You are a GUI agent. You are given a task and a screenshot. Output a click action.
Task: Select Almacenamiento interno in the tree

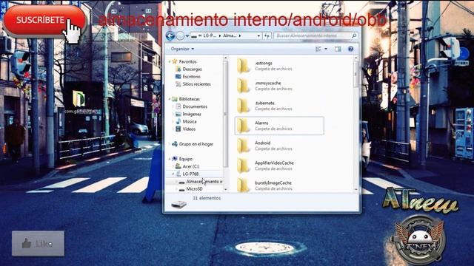coord(204,182)
